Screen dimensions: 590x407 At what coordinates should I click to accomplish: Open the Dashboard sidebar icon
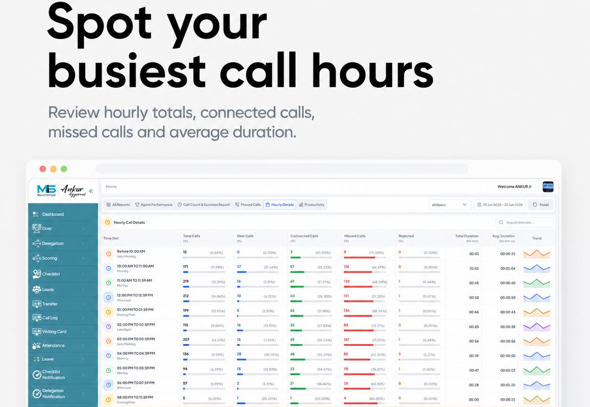[35, 214]
